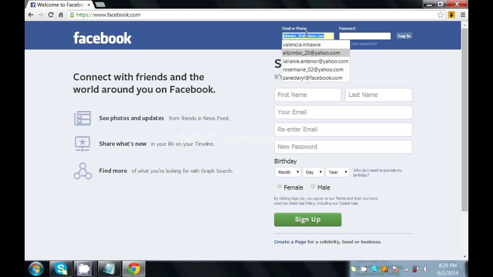Click the browser back arrow
The image size is (493, 277).
[x=31, y=15]
